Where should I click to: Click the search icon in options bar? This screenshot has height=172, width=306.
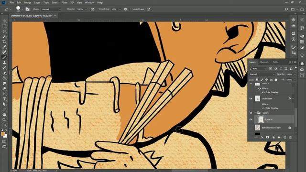[286, 9]
